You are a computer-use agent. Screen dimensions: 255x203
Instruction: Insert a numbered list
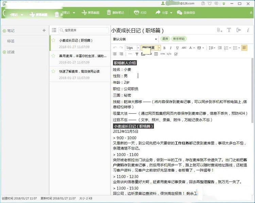click(x=226, y=48)
